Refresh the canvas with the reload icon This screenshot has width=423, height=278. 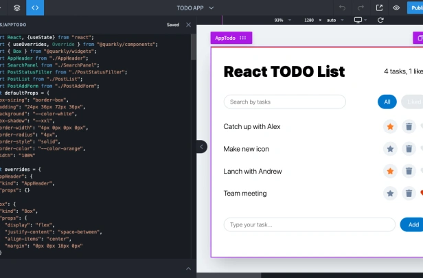point(380,20)
